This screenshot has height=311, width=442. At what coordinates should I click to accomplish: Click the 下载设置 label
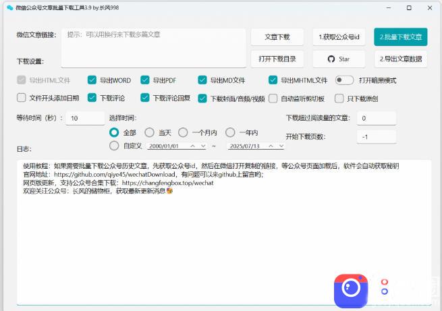30,61
